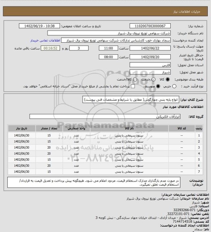Click the fax number 32293266-071
The width and height of the screenshot is (211, 232).
pyautogui.click(x=184, y=210)
